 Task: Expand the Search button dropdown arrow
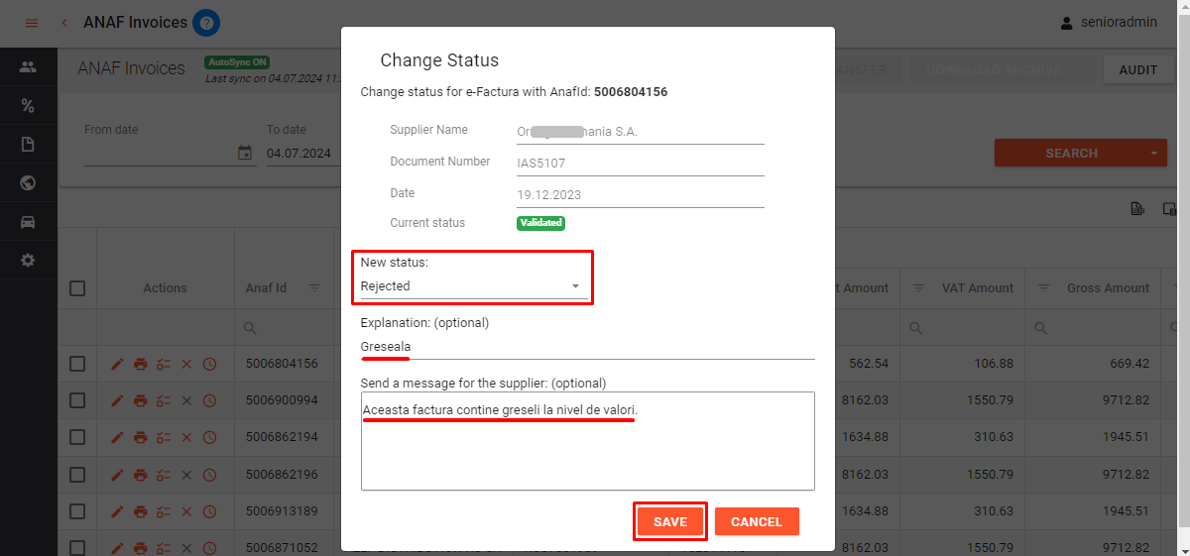[1153, 154]
